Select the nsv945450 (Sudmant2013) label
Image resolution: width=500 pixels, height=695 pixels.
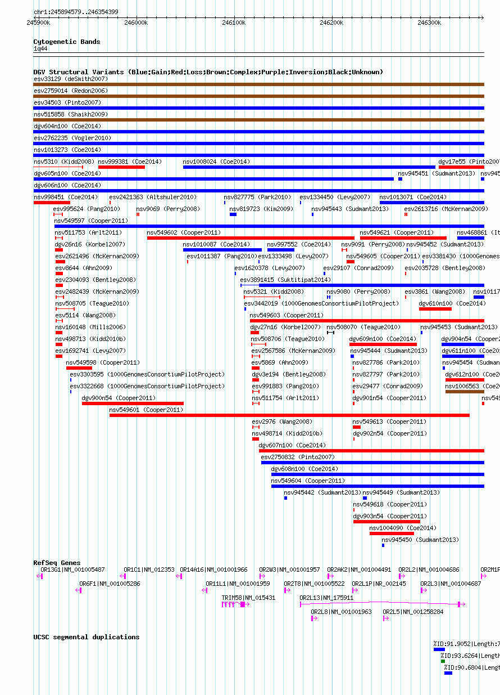tap(420, 540)
